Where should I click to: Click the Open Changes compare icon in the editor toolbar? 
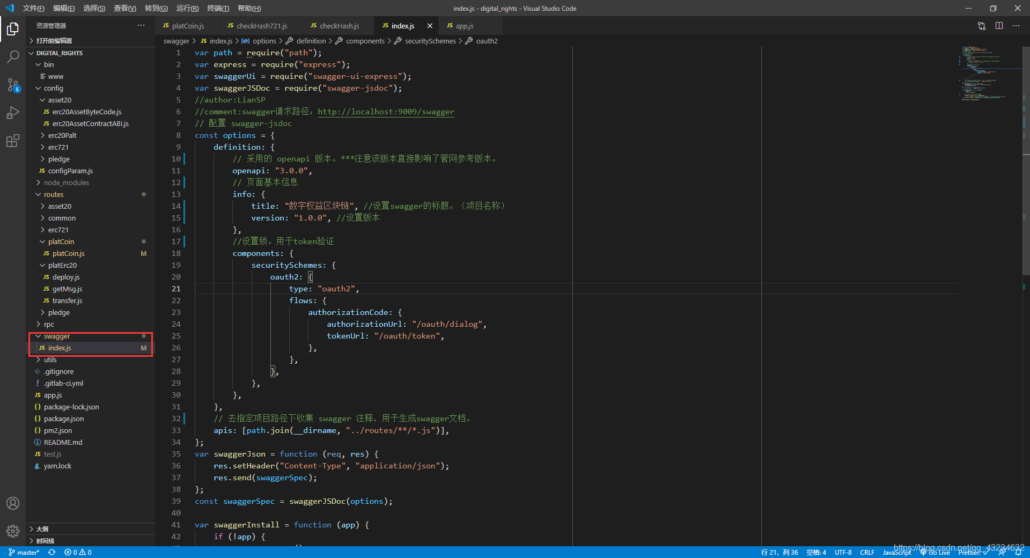[982, 26]
